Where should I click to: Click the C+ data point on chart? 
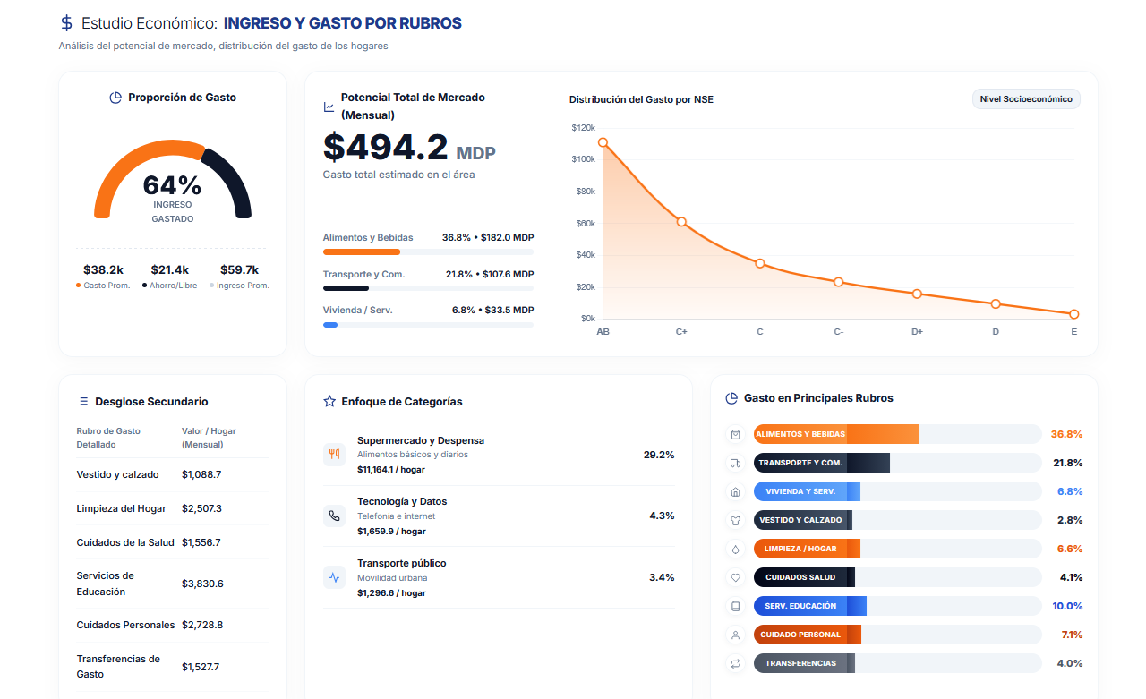(681, 222)
